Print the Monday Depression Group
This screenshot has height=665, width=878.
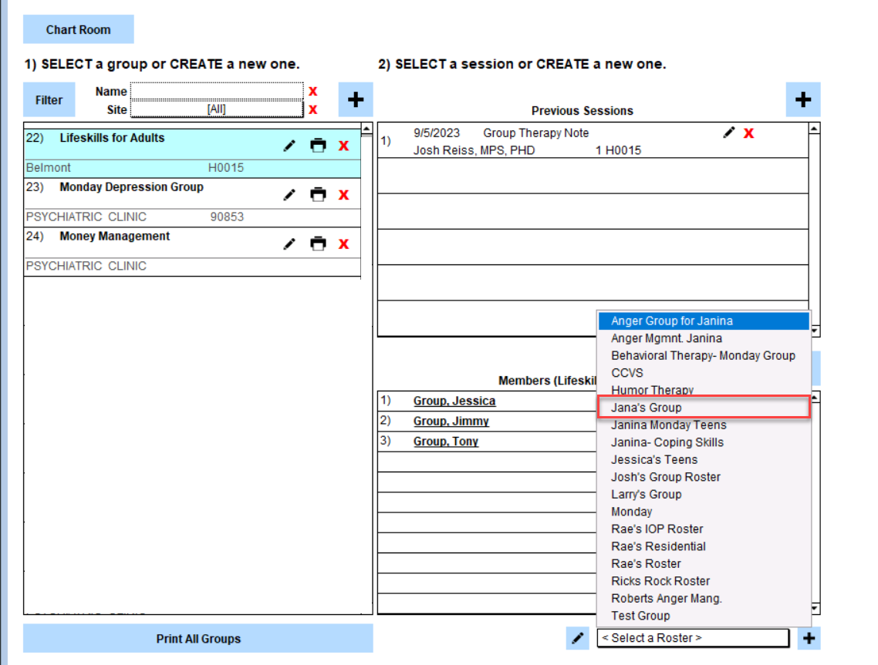click(318, 195)
